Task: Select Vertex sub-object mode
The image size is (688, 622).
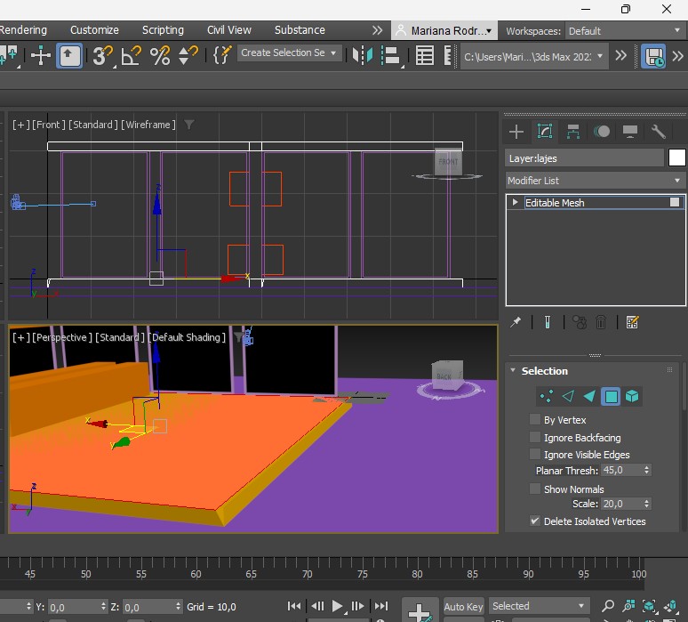Action: pyautogui.click(x=547, y=396)
